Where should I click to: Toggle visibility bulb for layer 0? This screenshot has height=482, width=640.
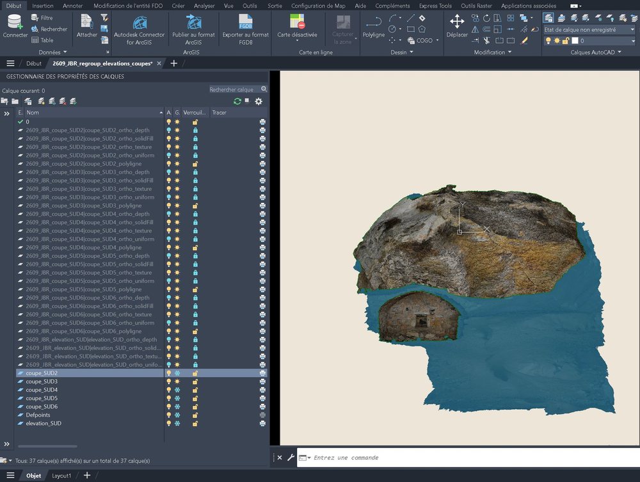click(168, 122)
